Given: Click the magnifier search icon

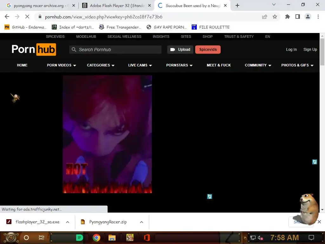Looking at the screenshot, I should click(74, 49).
